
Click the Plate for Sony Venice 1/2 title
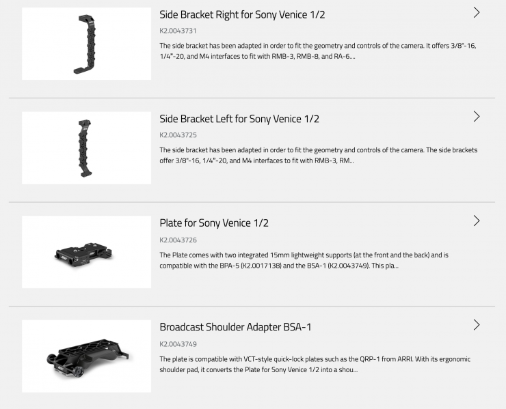click(214, 223)
